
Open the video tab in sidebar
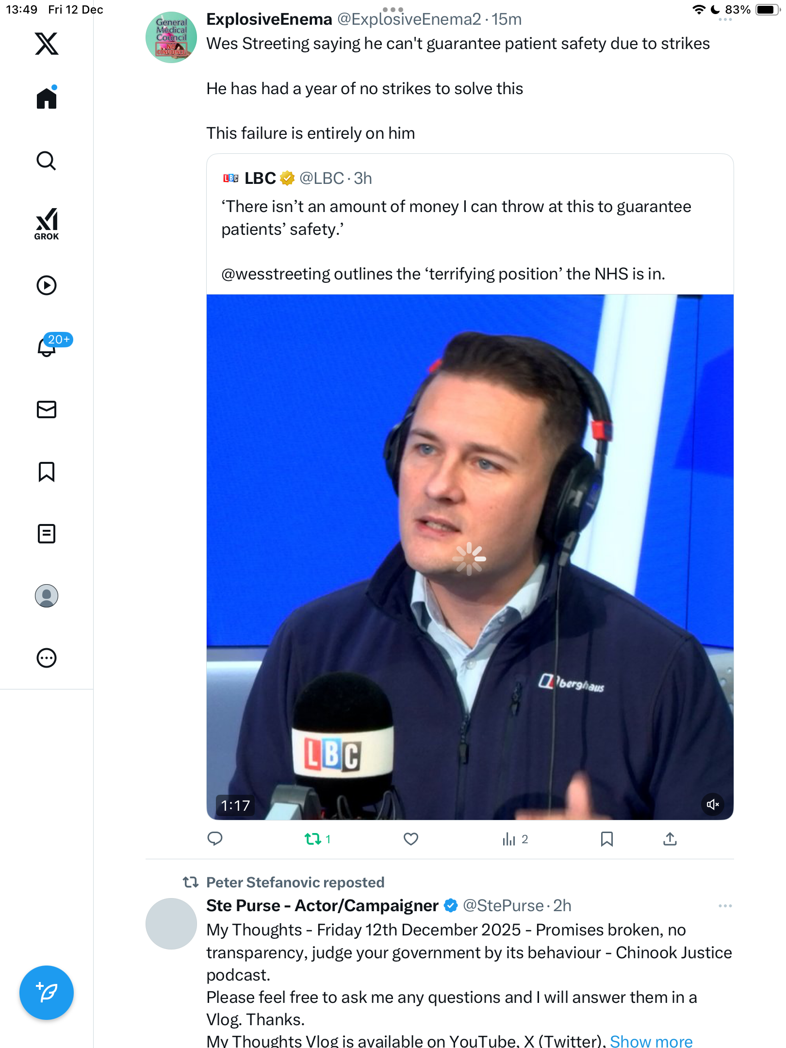pos(47,285)
